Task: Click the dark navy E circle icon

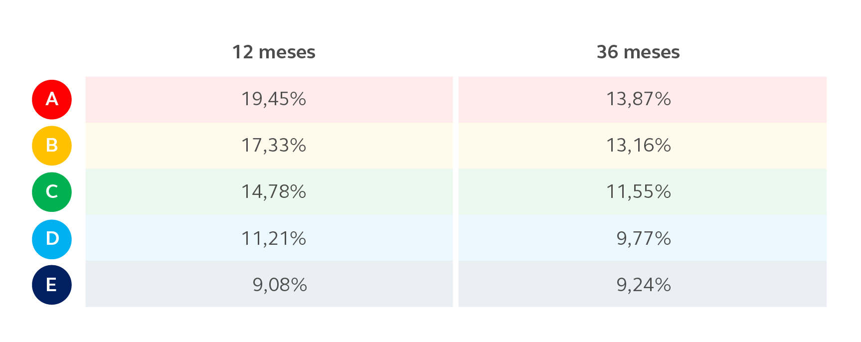Action: (x=52, y=285)
